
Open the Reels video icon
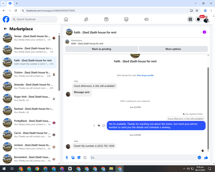[106, 19]
